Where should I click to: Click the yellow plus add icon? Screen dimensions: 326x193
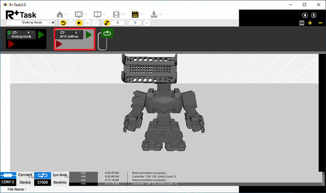point(310,23)
